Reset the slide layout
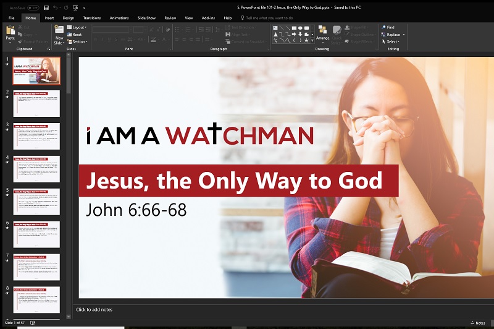Screen dimensions: 494x329 click(x=77, y=35)
